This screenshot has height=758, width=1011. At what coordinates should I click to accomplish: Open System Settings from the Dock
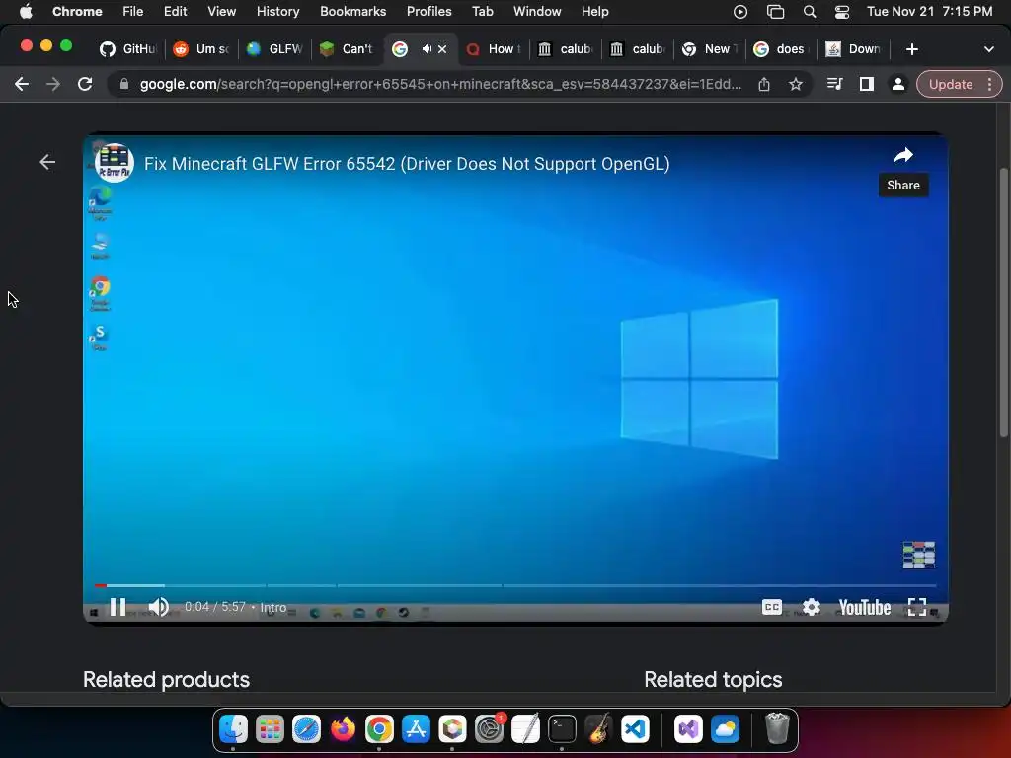tap(490, 729)
